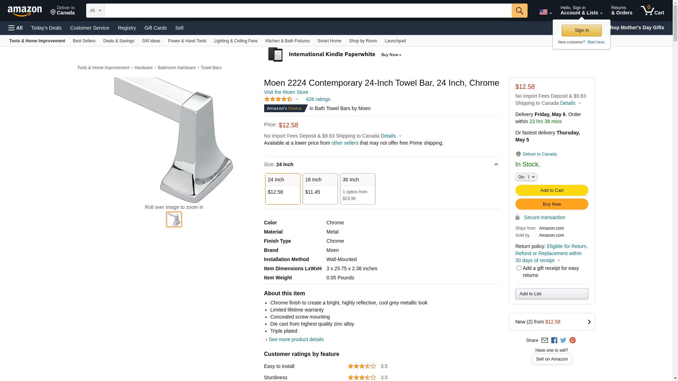Open the 426 ratings link
The width and height of the screenshot is (678, 381).
(x=318, y=99)
